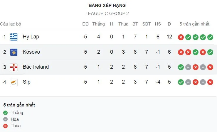
Task: Click the Greece flag icon
Action: click(x=14, y=37)
